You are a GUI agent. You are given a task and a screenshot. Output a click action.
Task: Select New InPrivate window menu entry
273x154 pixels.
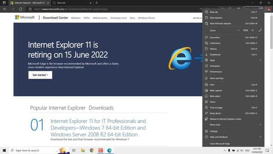[233, 24]
